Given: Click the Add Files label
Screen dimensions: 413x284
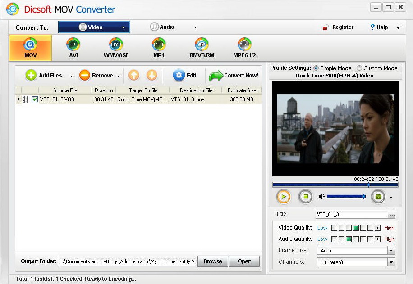Looking at the screenshot, I should pos(50,76).
